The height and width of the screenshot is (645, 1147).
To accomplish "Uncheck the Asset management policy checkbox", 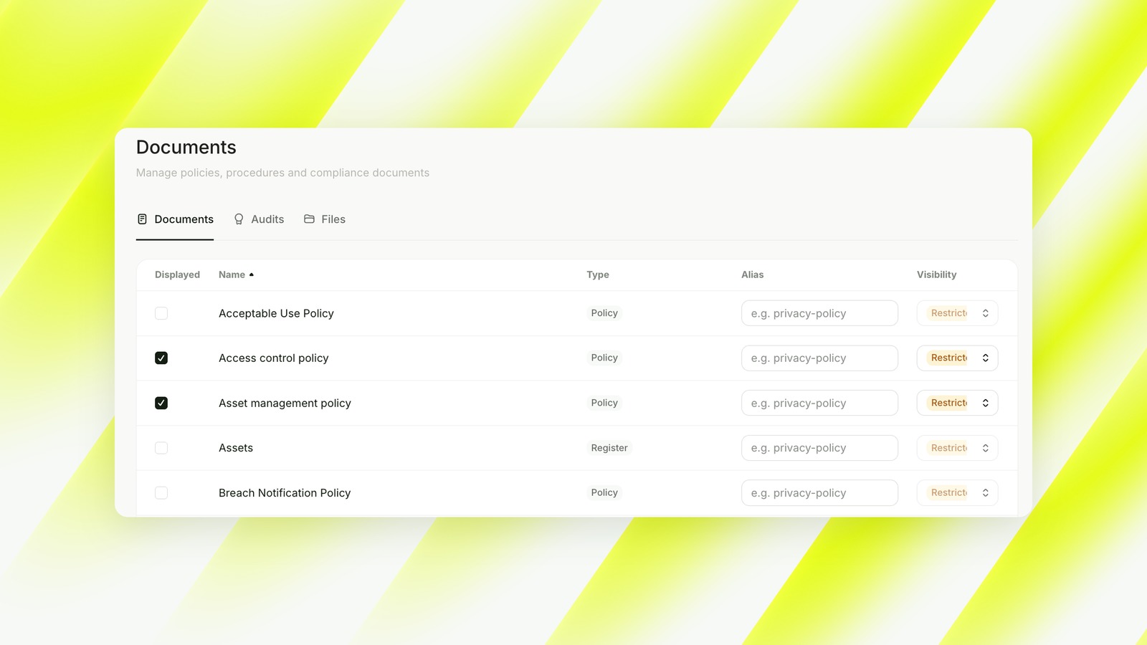I will tap(161, 403).
